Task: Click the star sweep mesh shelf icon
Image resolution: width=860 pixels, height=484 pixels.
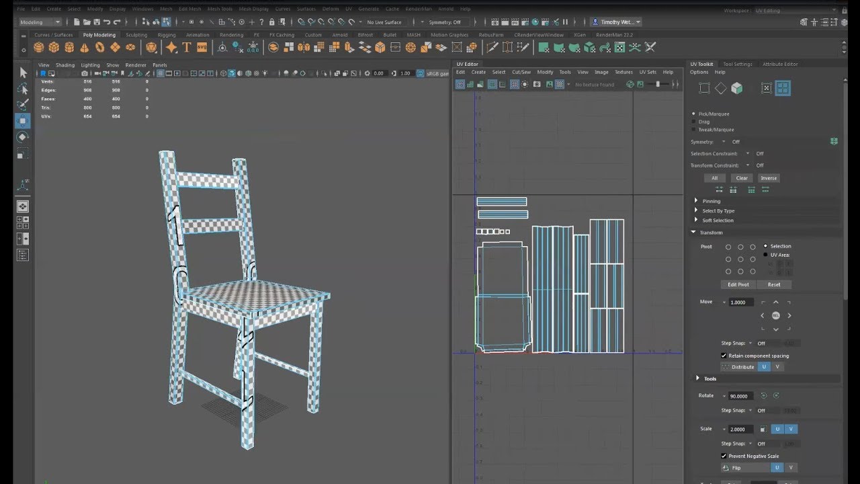Action: [171, 47]
